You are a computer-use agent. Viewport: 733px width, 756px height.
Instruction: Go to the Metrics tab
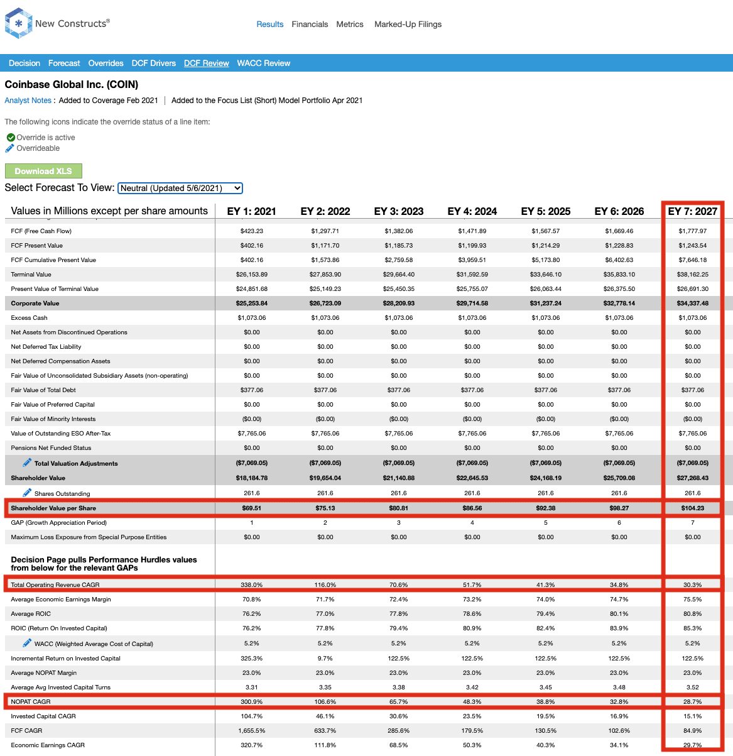coord(350,25)
